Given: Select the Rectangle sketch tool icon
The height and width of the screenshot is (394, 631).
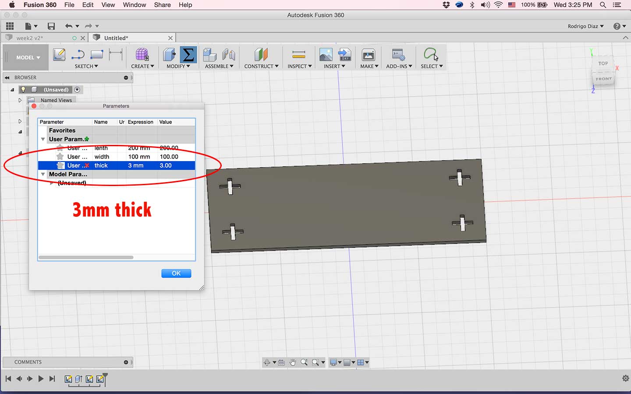Looking at the screenshot, I should [x=96, y=55].
